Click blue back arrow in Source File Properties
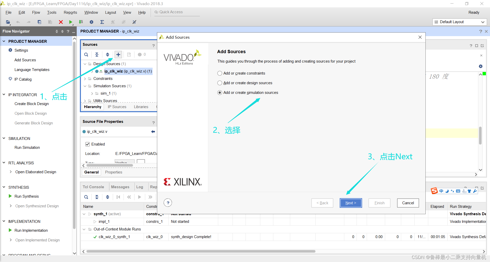The width and height of the screenshot is (490, 262). (x=153, y=132)
